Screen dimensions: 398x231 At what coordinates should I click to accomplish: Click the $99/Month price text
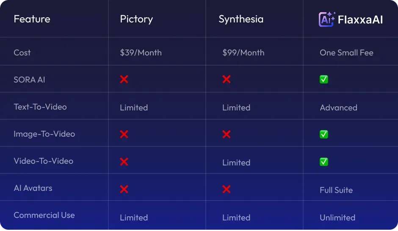243,53
